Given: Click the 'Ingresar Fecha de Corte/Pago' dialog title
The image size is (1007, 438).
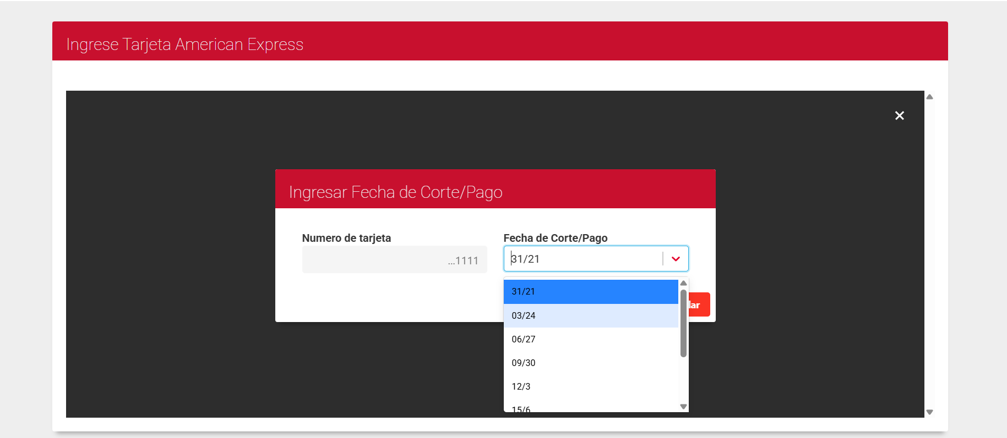Looking at the screenshot, I should [x=395, y=192].
